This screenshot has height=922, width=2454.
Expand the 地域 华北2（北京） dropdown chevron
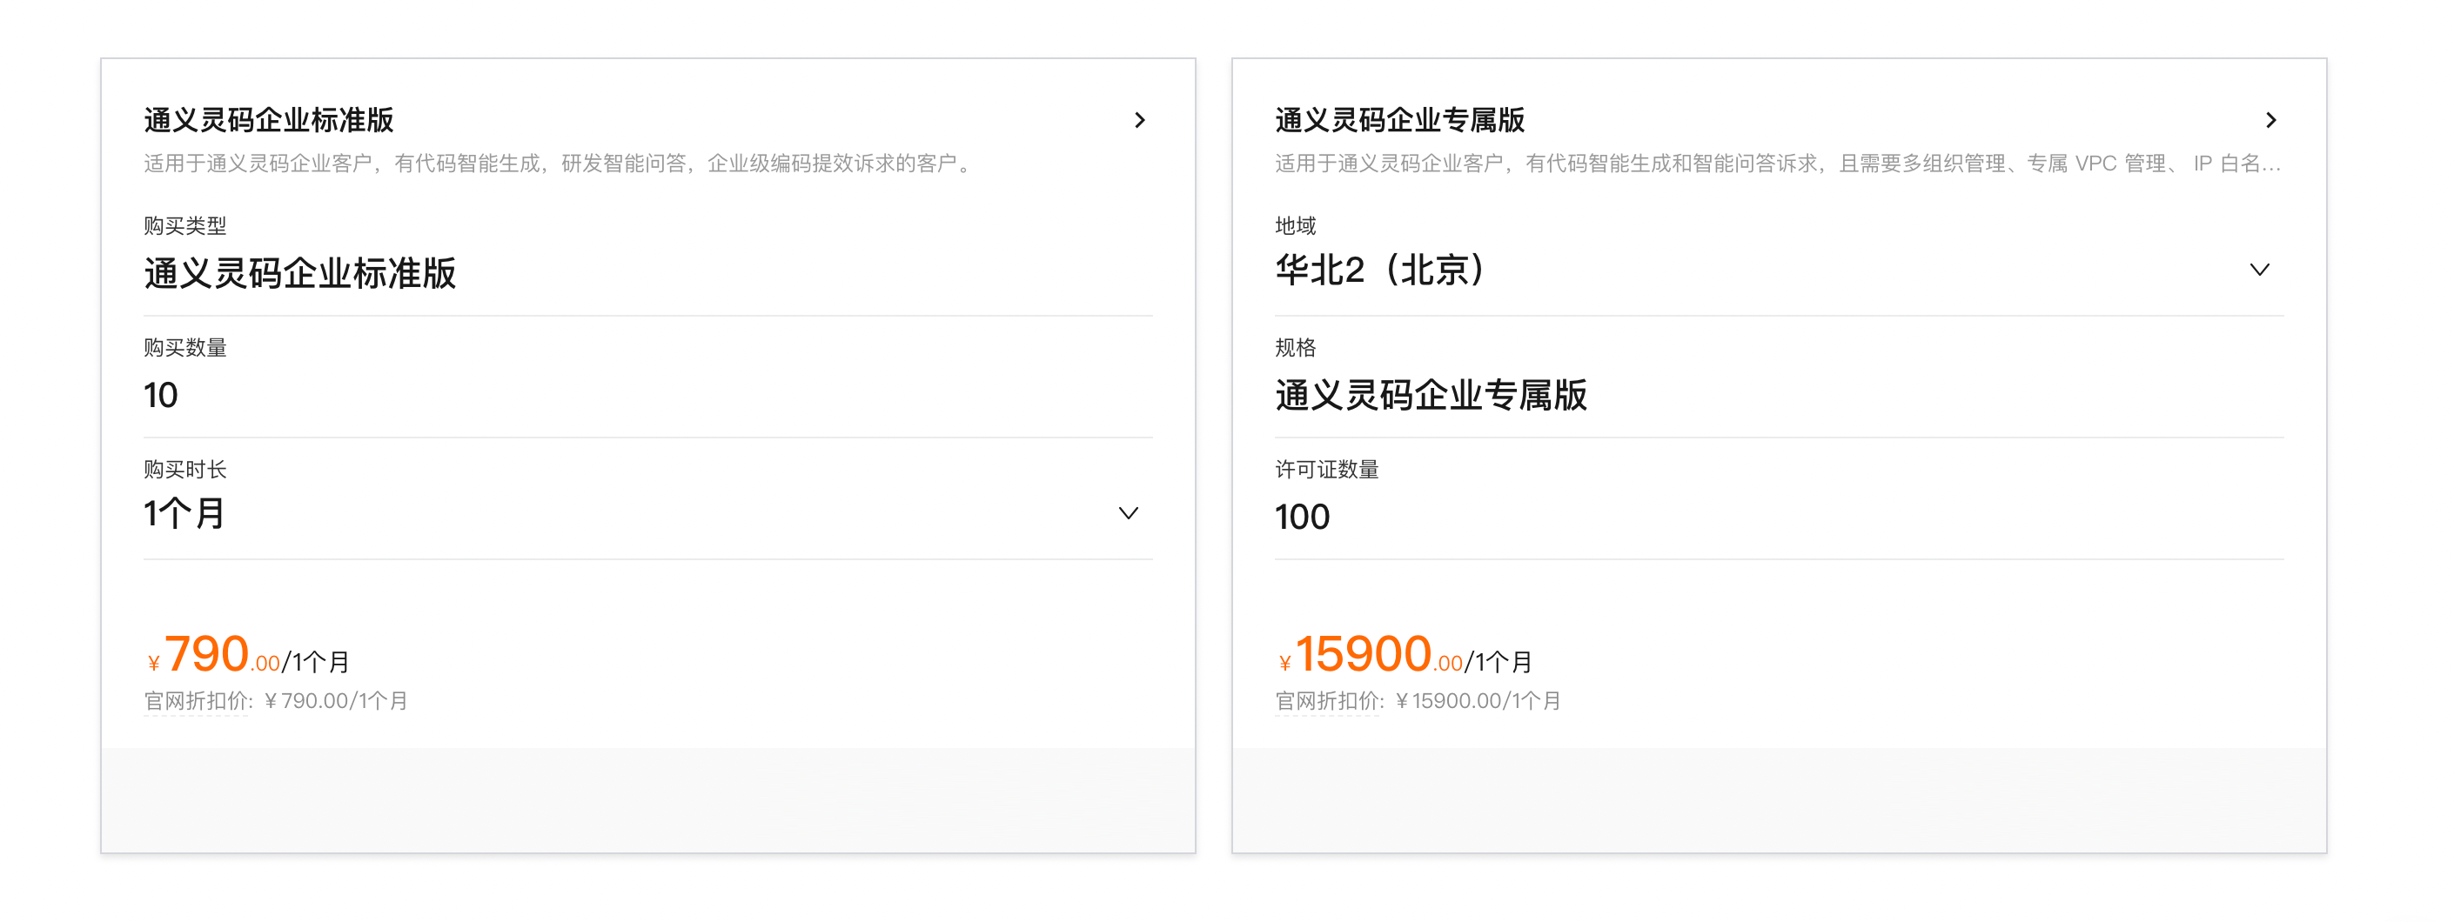click(x=2259, y=270)
